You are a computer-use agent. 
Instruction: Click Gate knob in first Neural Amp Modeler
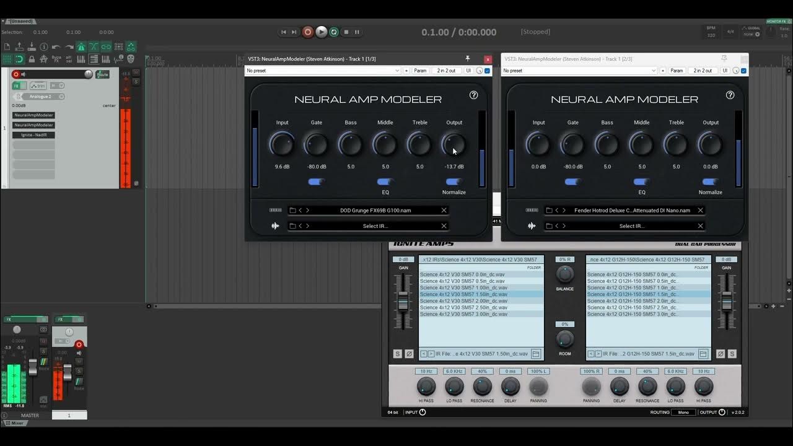pos(316,144)
